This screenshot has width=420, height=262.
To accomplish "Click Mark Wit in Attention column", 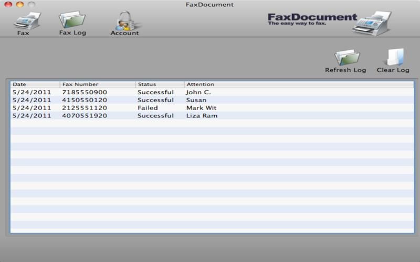I will (x=202, y=108).
